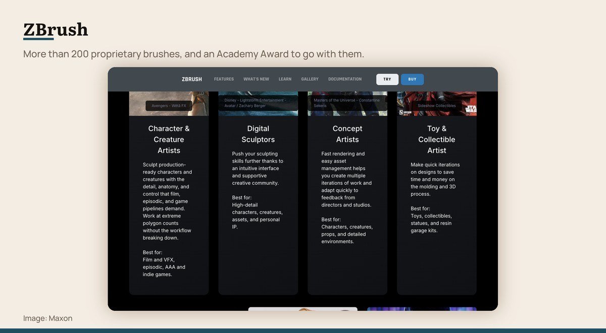Click the Character & Creature Artists heading
Viewport: 606px width, 333px height.
169,139
